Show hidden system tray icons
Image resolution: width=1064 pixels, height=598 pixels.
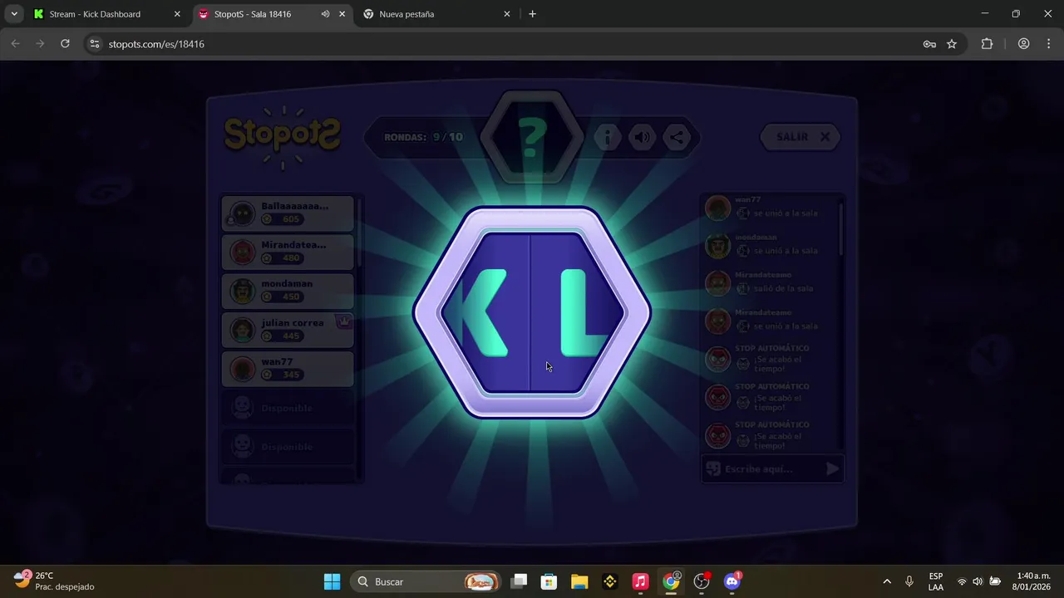[887, 581]
